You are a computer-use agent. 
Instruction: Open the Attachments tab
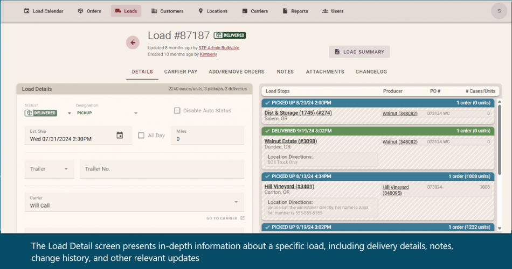tap(325, 72)
